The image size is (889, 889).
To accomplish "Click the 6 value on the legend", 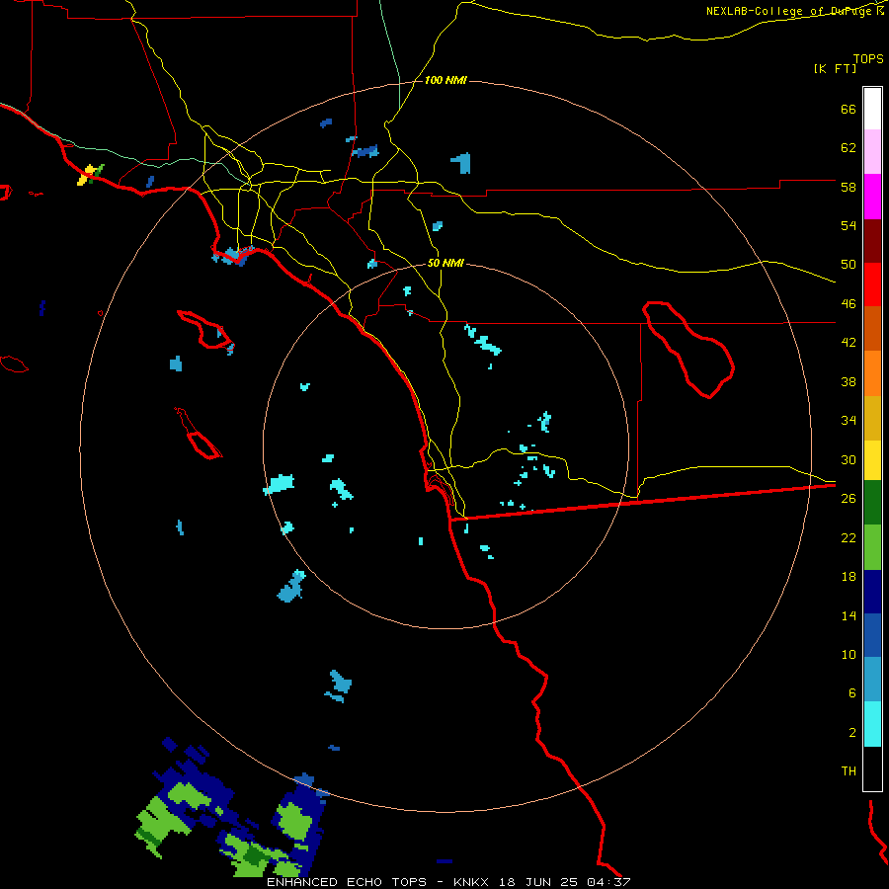I will (x=852, y=693).
